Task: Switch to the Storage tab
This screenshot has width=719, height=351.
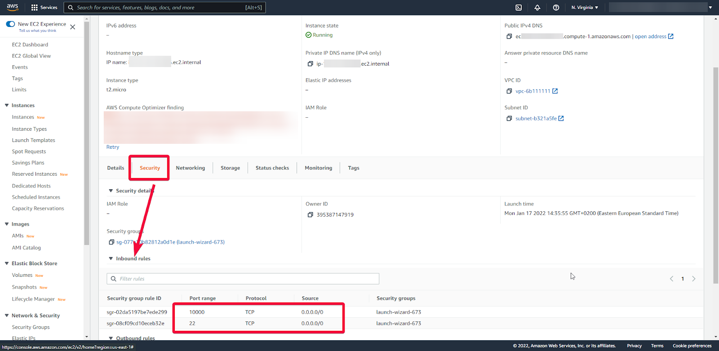Action: [x=230, y=168]
